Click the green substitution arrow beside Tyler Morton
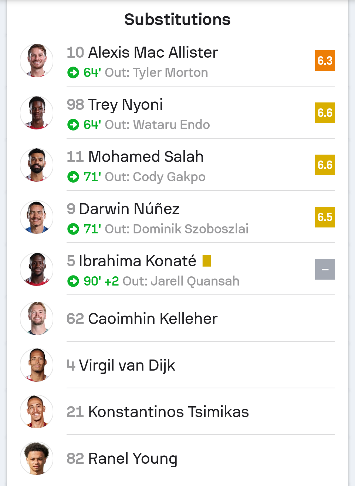 tap(73, 72)
